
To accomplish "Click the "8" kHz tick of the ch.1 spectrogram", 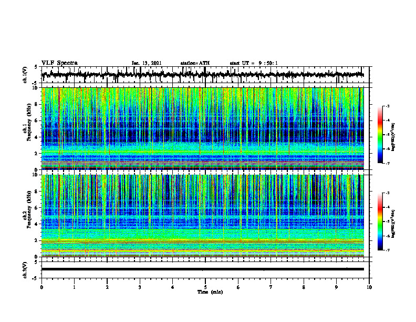I will pos(37,104).
